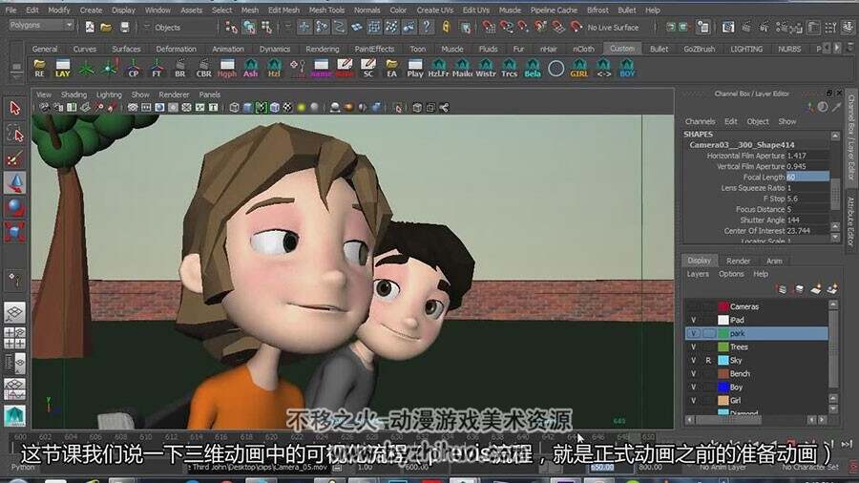Activate the Lasso select tool
The width and height of the screenshot is (859, 483).
point(14,133)
